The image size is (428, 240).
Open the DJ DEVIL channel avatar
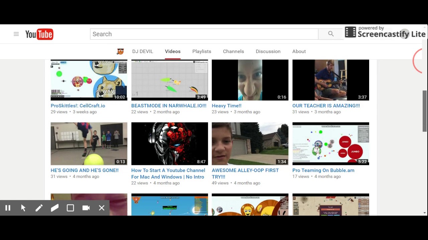[x=120, y=51]
